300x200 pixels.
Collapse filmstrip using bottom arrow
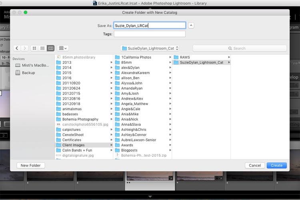point(150,197)
